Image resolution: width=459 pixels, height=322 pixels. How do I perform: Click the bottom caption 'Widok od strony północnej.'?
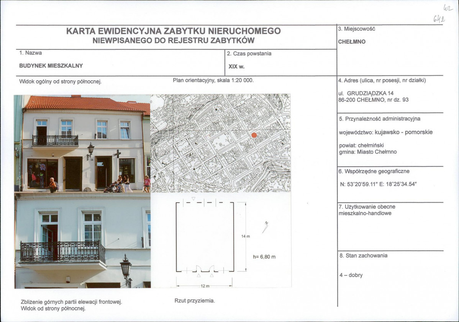pos(53,309)
